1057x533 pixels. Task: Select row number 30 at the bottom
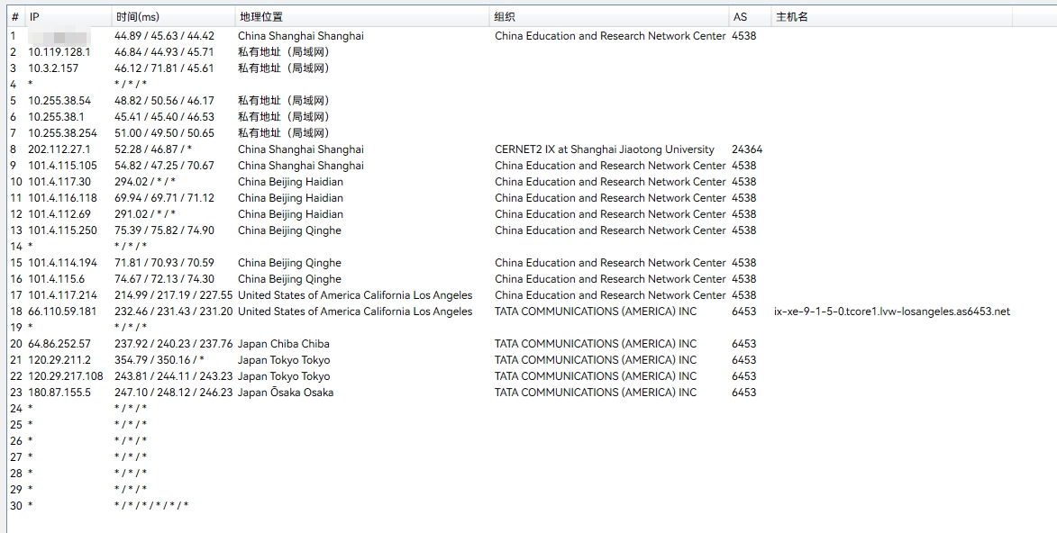click(x=16, y=506)
